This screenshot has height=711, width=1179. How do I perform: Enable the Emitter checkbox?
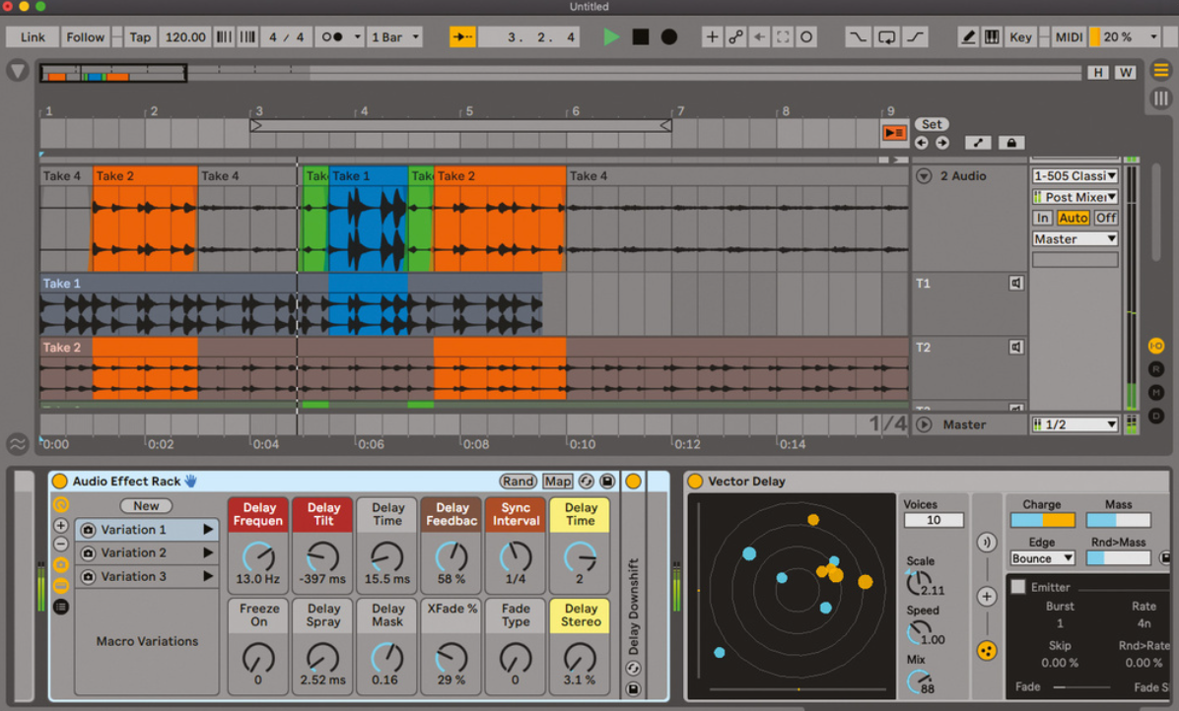coord(1018,587)
